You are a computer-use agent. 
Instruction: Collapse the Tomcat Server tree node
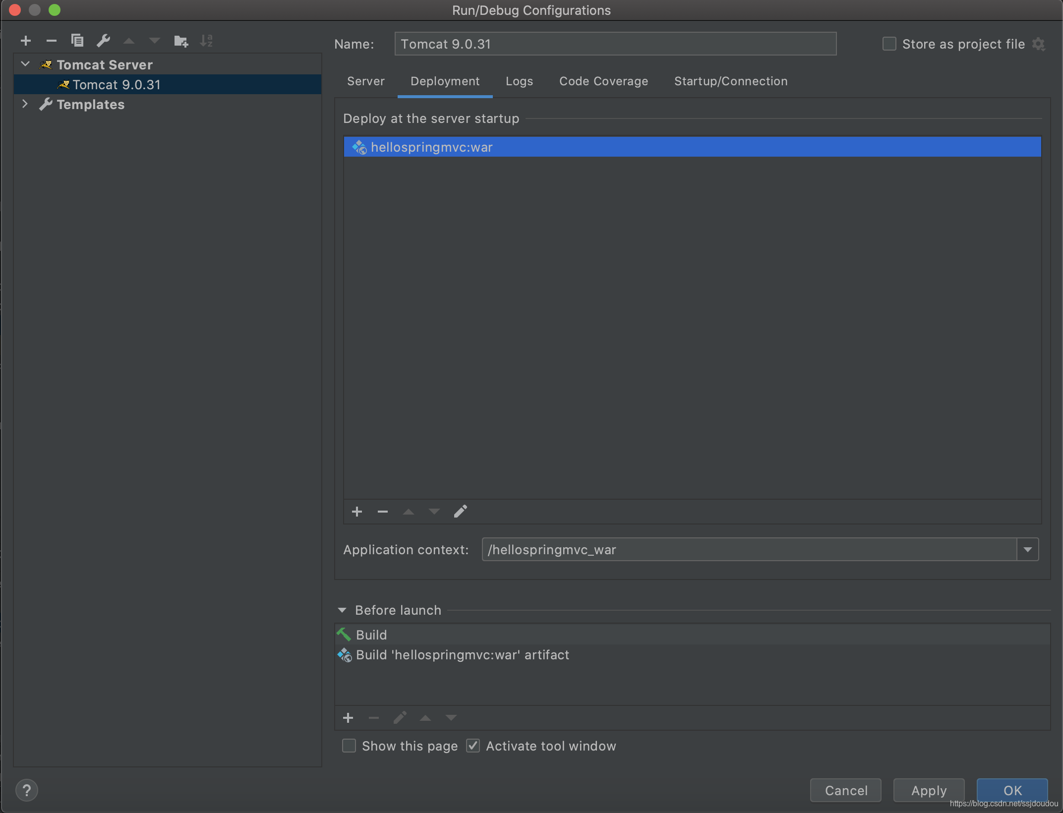tap(25, 64)
